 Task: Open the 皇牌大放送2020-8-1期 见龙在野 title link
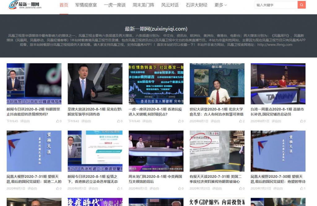point(95,112)
